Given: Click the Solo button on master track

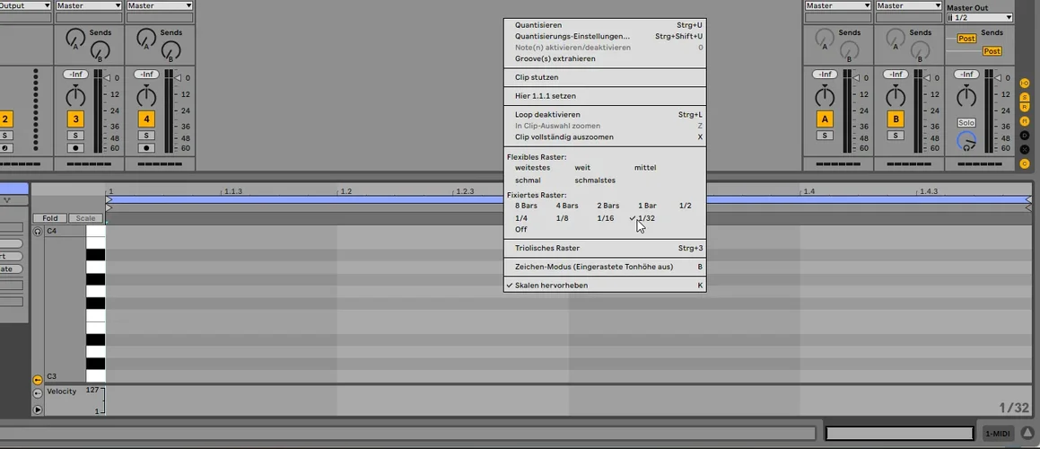Looking at the screenshot, I should [x=966, y=122].
